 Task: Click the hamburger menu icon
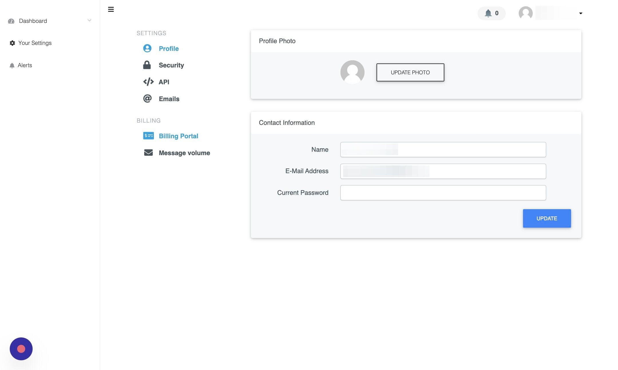[x=111, y=9]
